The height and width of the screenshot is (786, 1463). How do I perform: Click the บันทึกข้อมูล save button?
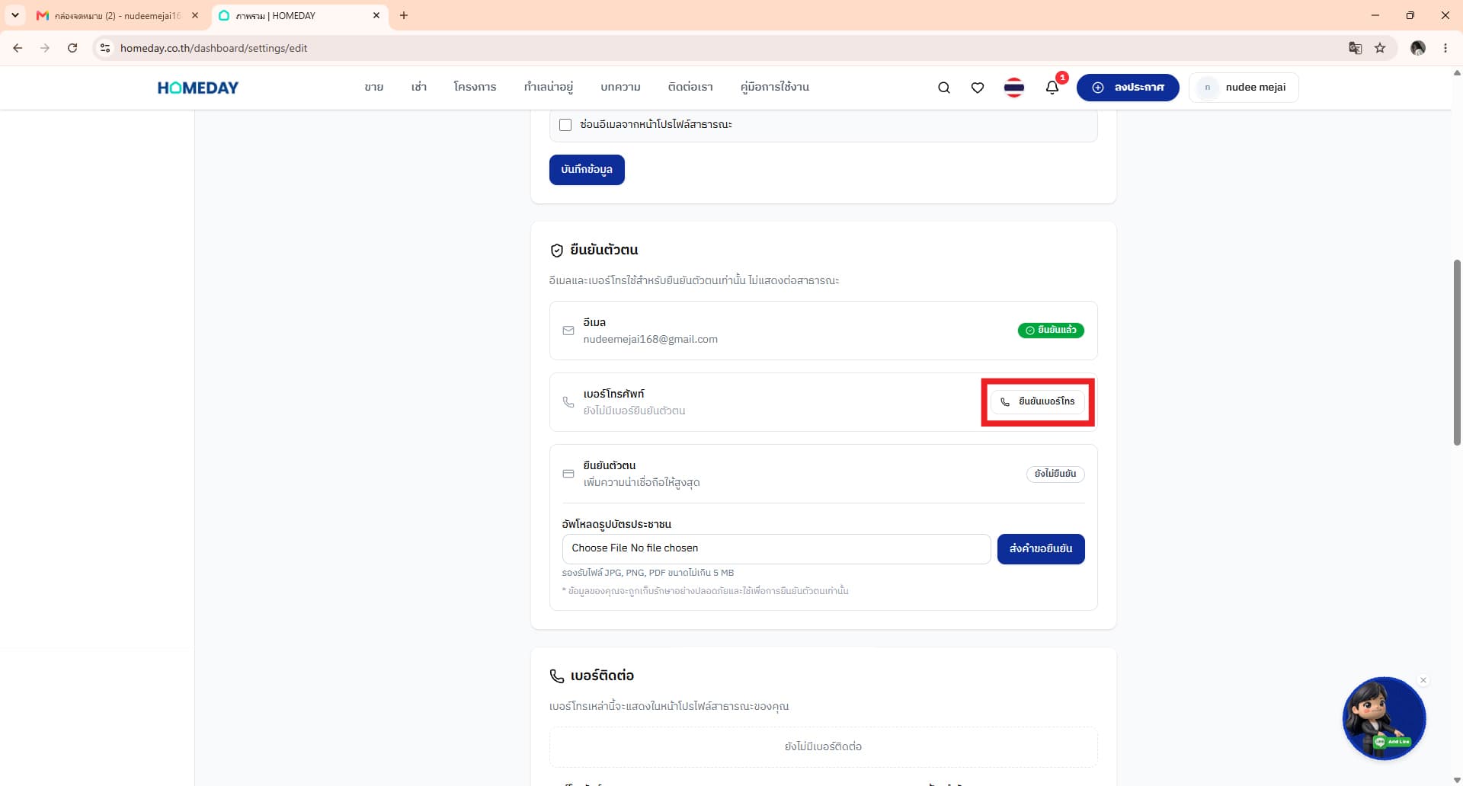click(587, 170)
